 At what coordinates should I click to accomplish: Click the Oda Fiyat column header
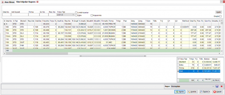tap(193, 21)
